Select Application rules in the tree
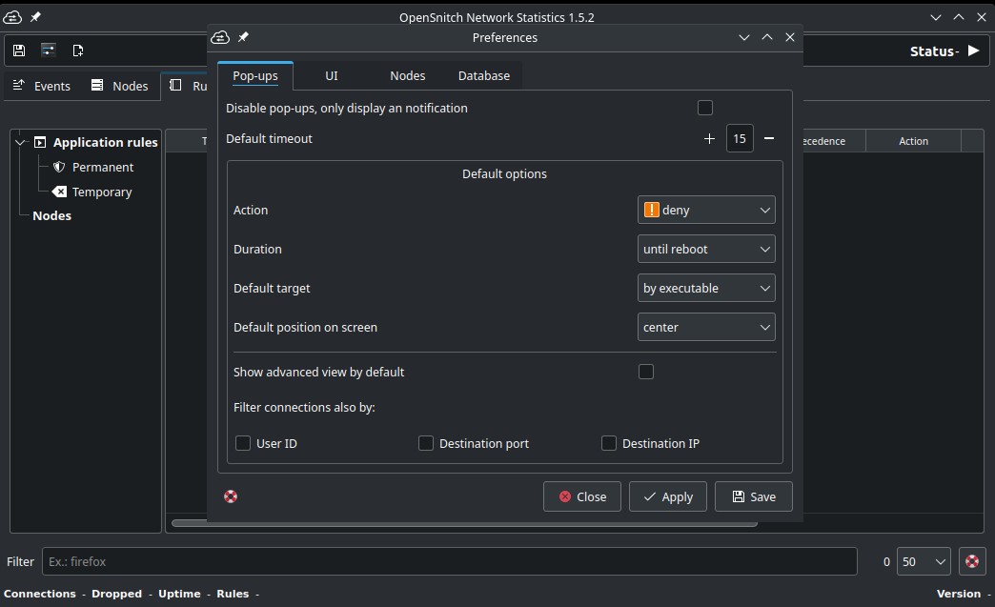995x607 pixels. 106,142
